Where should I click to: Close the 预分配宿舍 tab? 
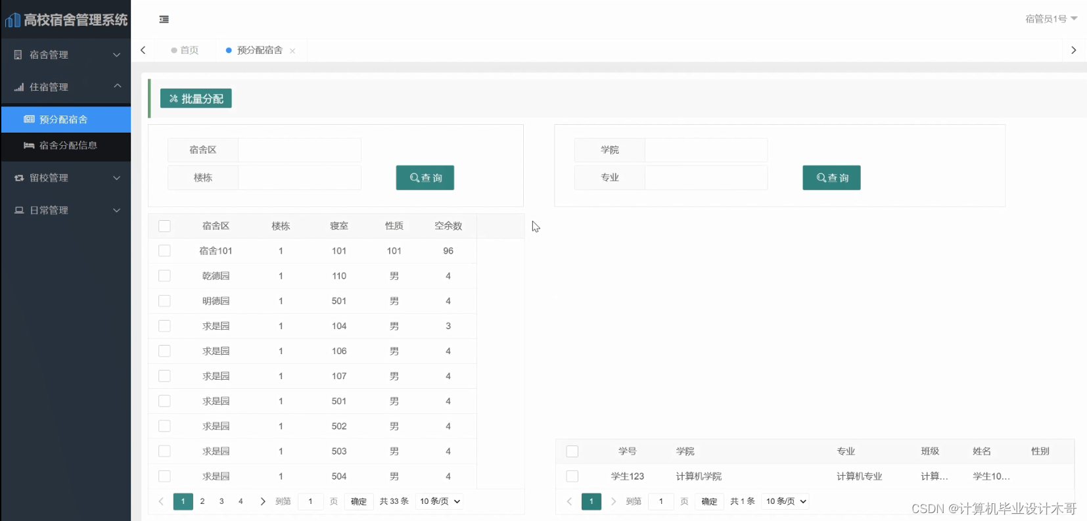coord(292,51)
